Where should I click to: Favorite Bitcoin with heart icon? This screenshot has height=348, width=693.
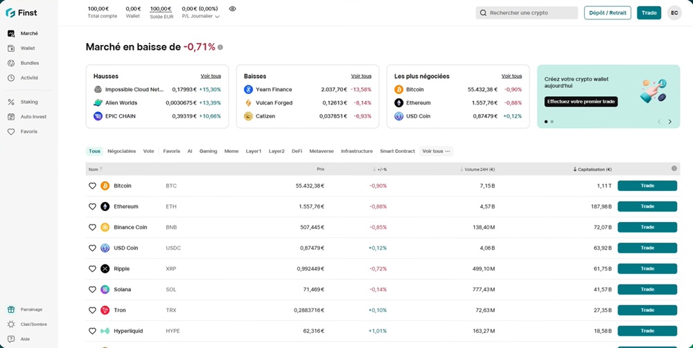click(92, 185)
